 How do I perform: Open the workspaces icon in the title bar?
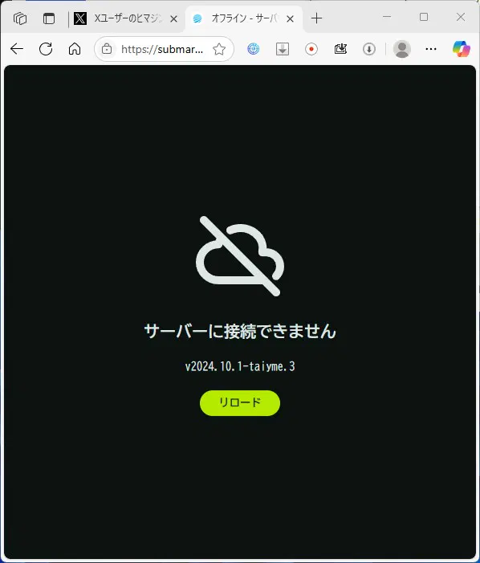tap(20, 18)
